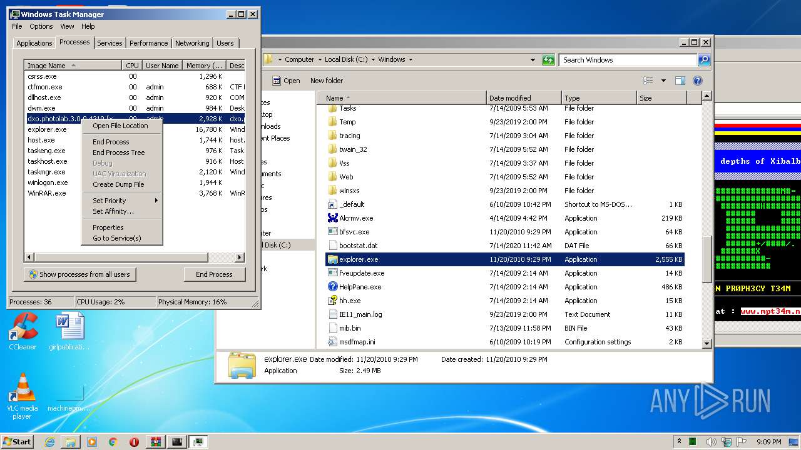The height and width of the screenshot is (450, 801).
Task: Show hidden system tray icons
Action: click(679, 442)
